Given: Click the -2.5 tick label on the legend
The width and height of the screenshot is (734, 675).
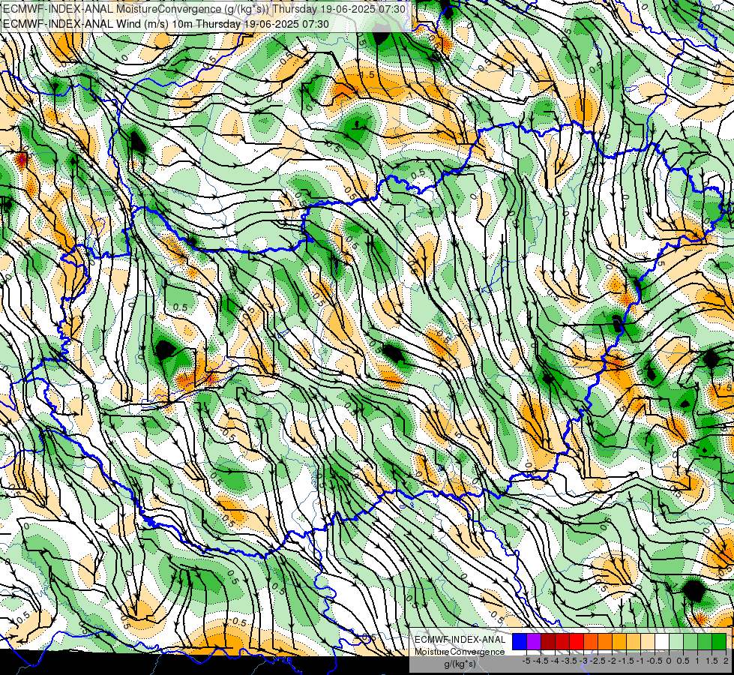Looking at the screenshot, I should (x=598, y=661).
